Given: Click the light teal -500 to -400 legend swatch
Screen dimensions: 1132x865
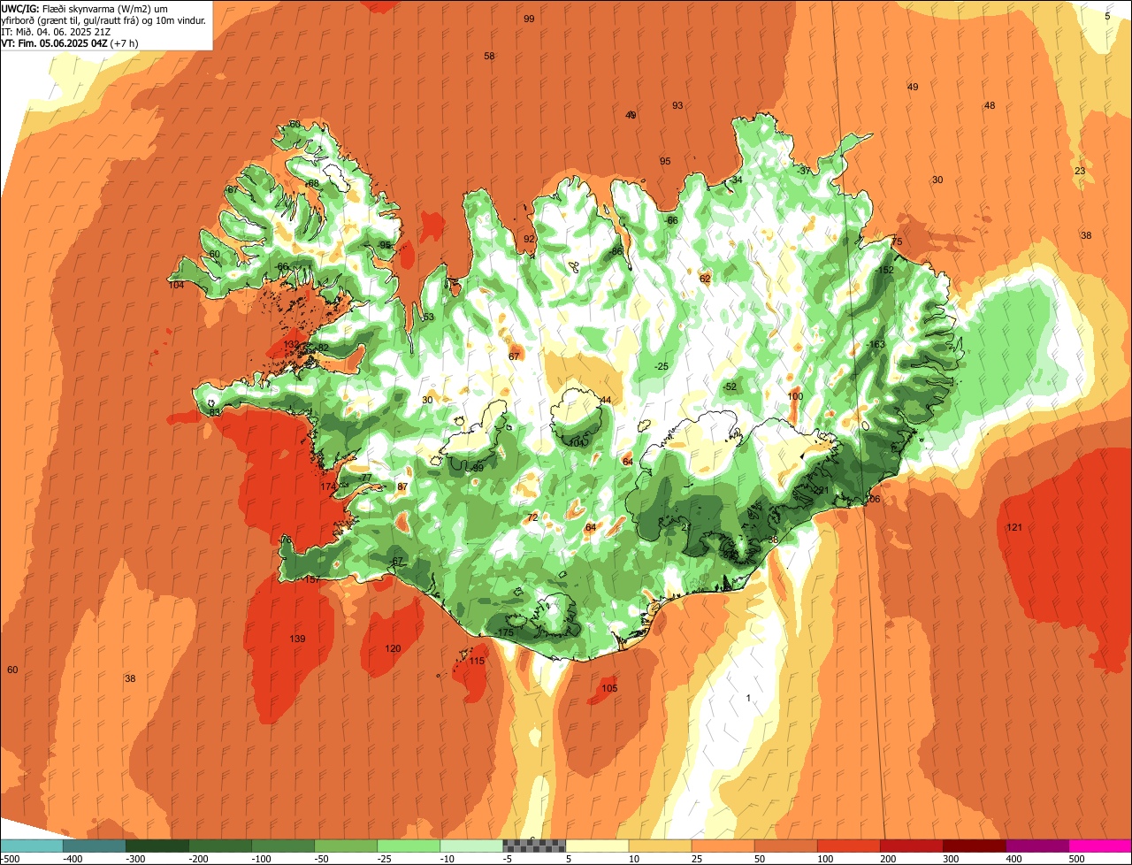Looking at the screenshot, I should point(31,846).
